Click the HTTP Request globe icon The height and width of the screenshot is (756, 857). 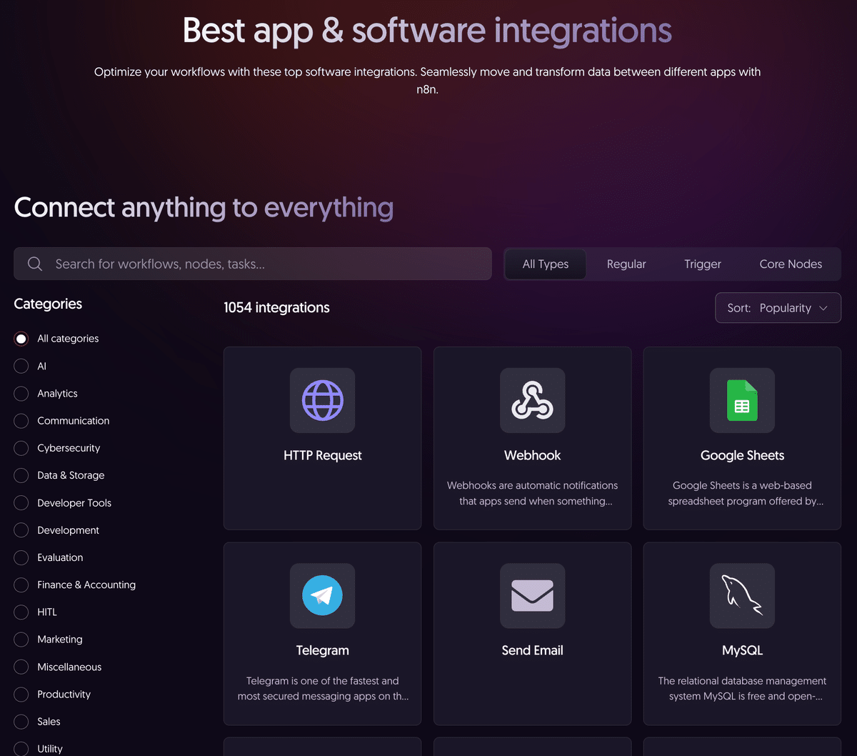pyautogui.click(x=322, y=400)
